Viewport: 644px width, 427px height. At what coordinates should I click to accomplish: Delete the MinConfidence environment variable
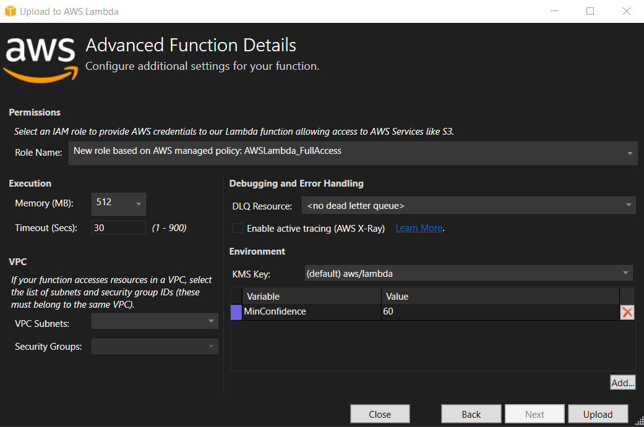pyautogui.click(x=627, y=312)
